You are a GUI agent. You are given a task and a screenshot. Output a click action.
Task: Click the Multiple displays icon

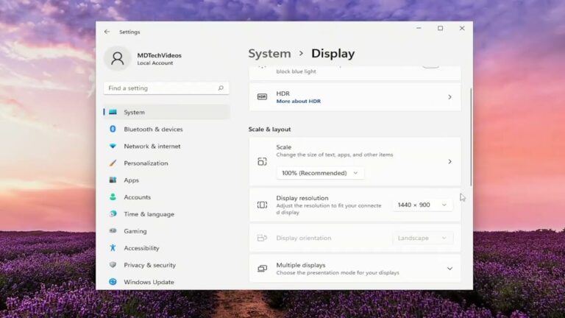click(262, 269)
